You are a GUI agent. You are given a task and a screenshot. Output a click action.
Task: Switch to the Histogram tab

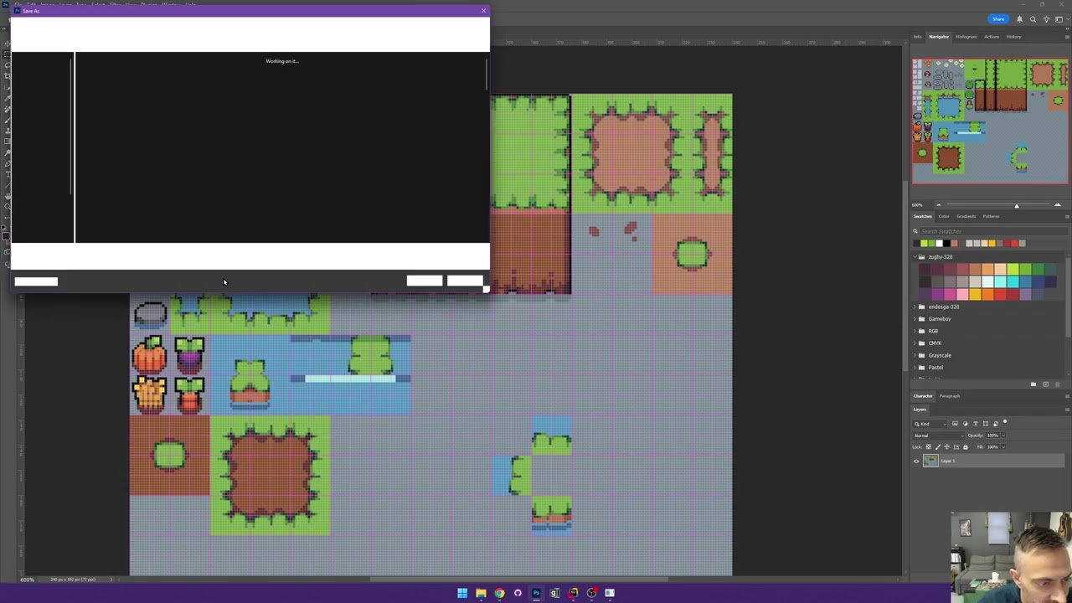click(x=966, y=37)
